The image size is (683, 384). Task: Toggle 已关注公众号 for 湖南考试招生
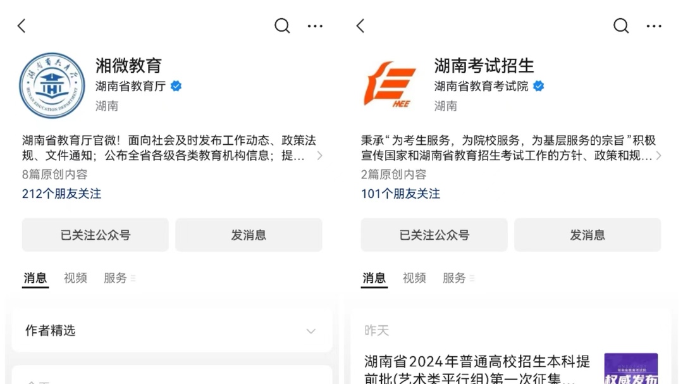434,235
